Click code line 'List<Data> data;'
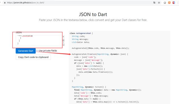Viewport: 179px width, 104px height. (81, 42)
